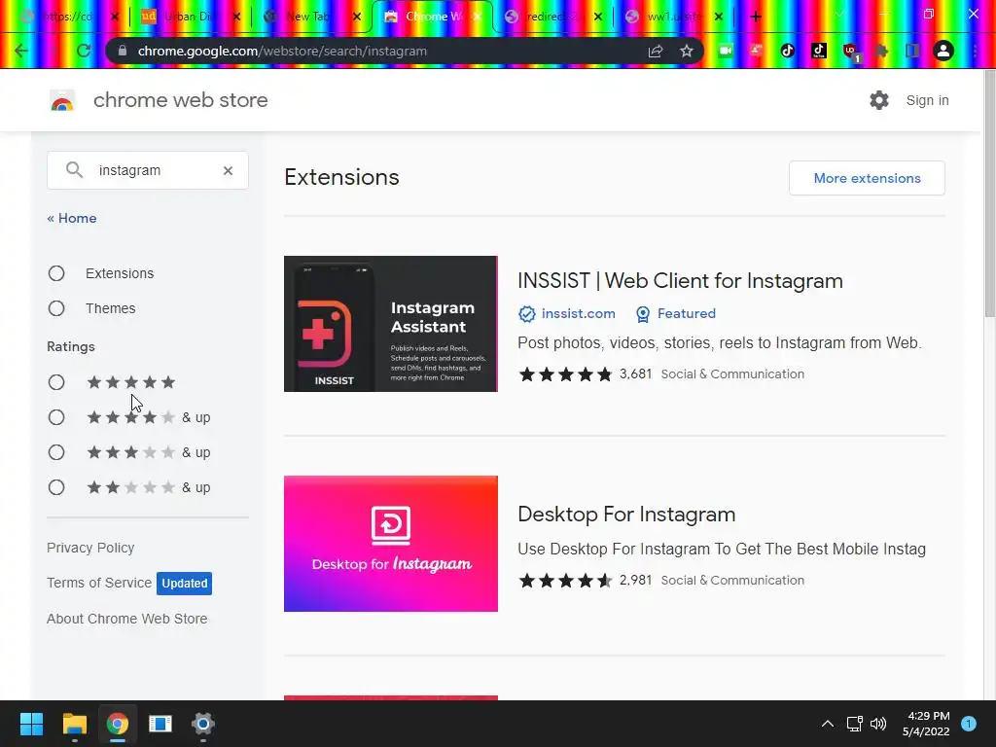Click the Chrome Web Store rainbow logo
This screenshot has height=747, width=996.
62,100
